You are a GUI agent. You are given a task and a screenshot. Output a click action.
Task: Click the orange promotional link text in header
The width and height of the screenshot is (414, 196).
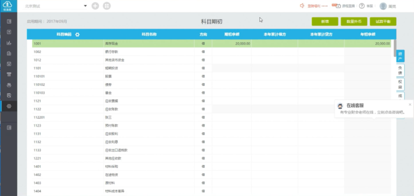(318, 6)
